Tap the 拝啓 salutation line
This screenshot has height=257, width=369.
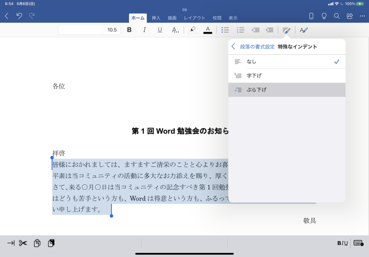[x=59, y=153]
